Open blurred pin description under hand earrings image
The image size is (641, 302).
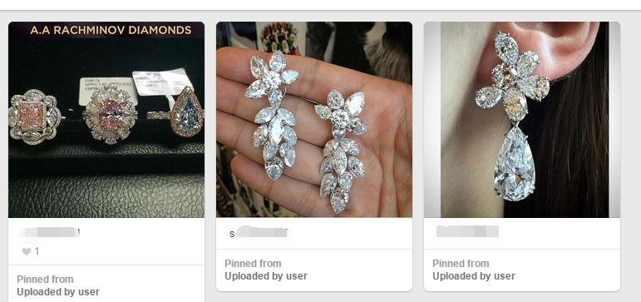[258, 233]
